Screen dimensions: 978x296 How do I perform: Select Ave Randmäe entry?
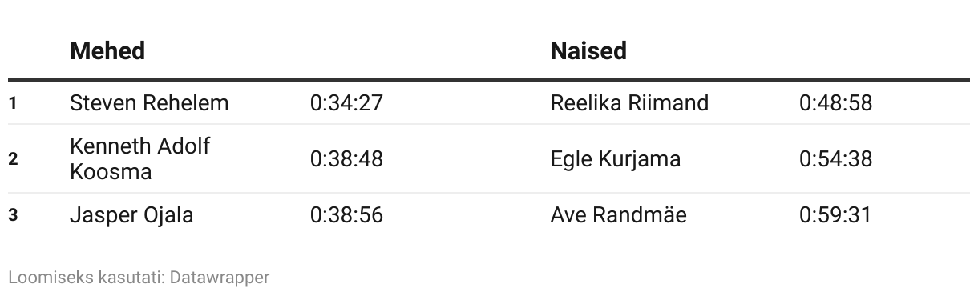point(618,215)
